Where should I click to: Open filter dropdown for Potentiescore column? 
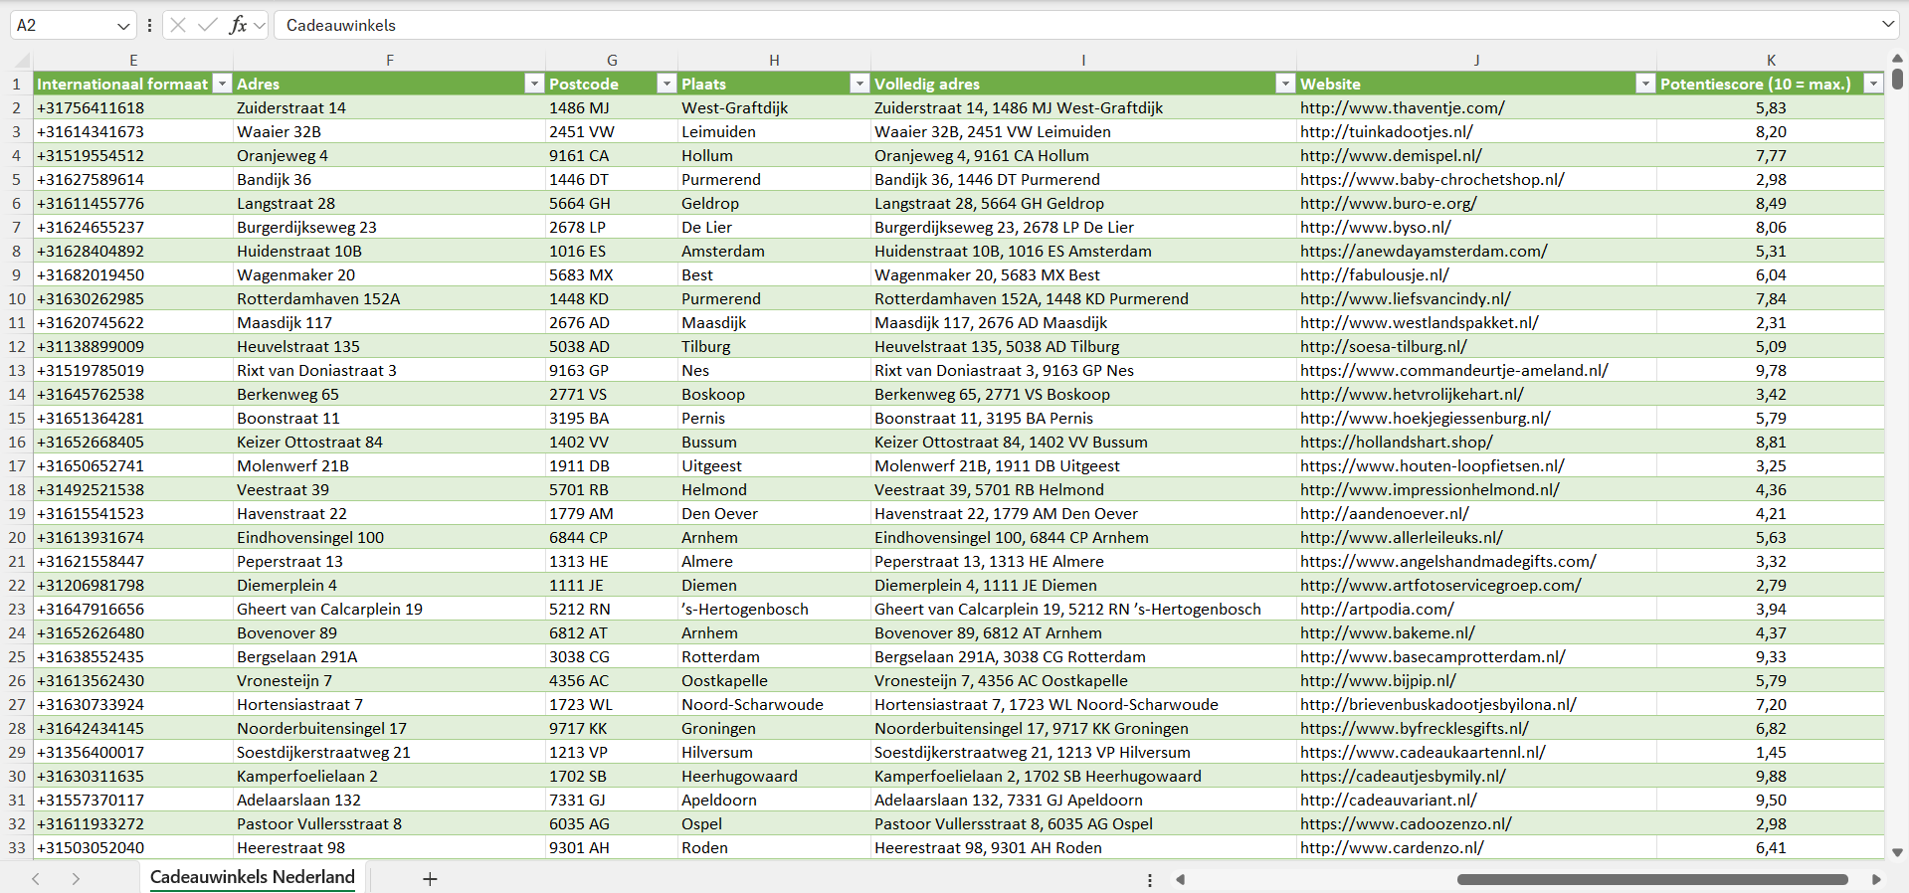1873,84
